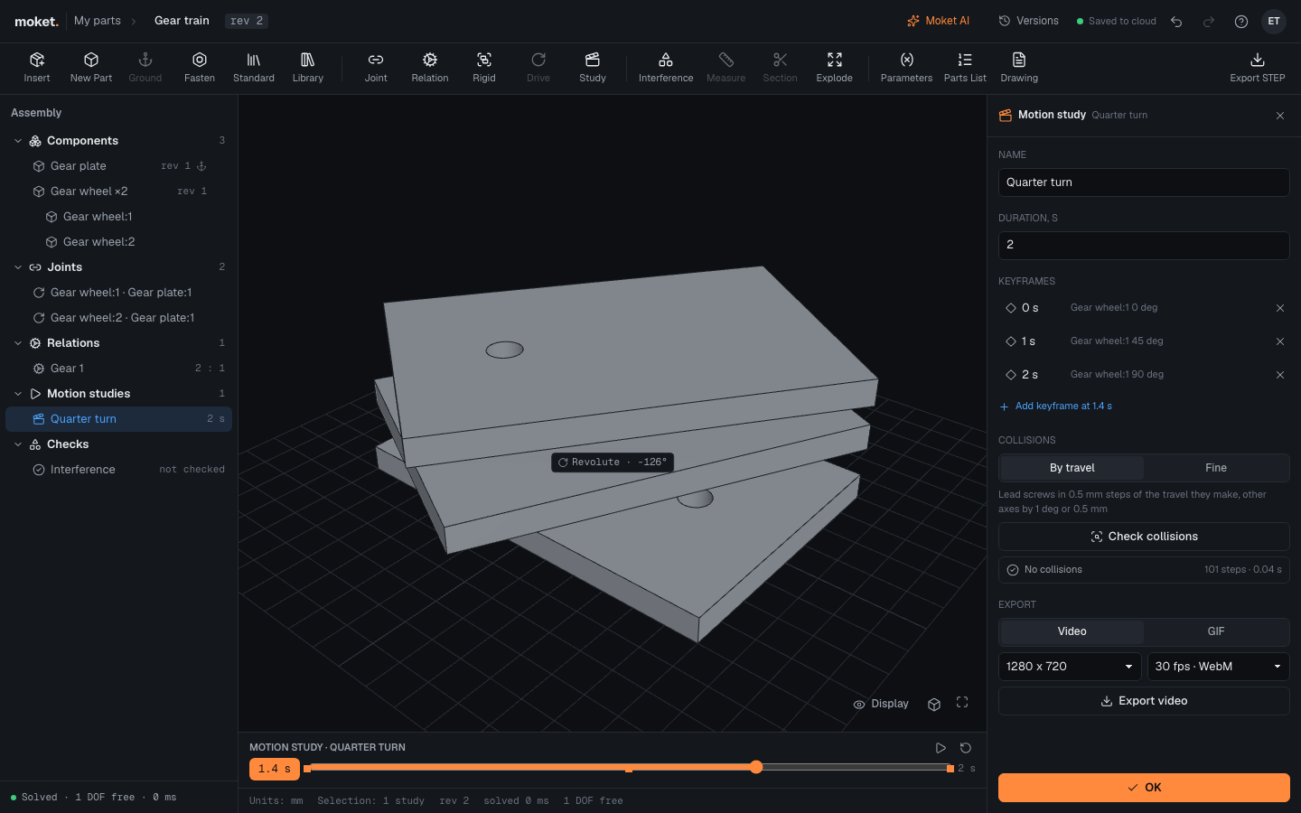
Task: Undo the last action
Action: (1176, 22)
